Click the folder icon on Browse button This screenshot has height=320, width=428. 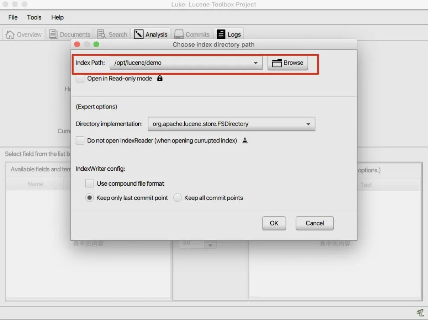pos(277,63)
